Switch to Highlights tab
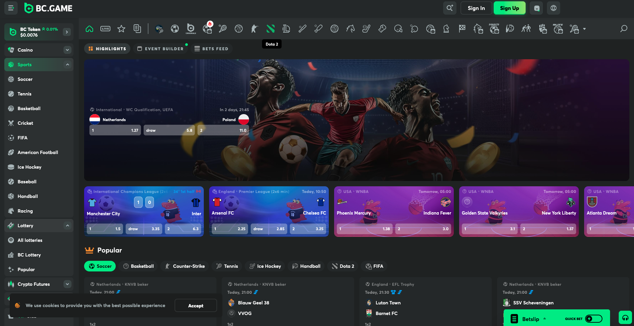 tap(107, 49)
